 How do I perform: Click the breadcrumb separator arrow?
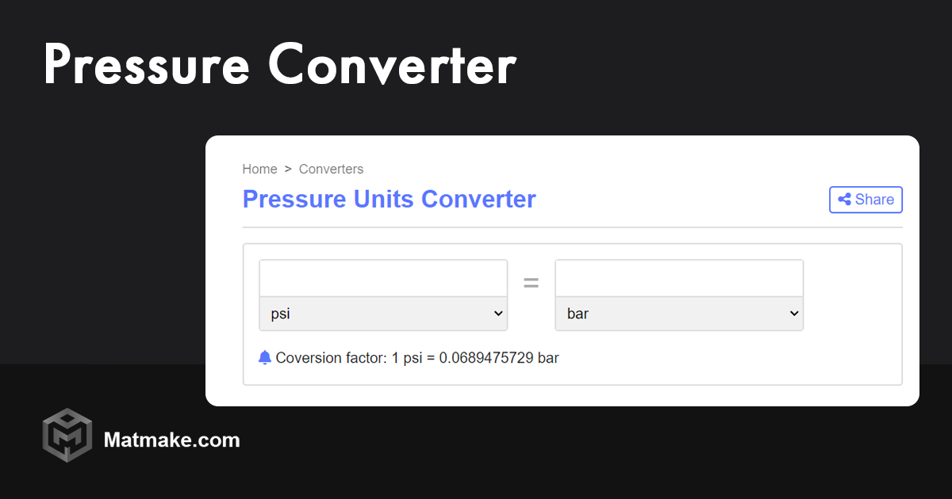click(x=286, y=169)
